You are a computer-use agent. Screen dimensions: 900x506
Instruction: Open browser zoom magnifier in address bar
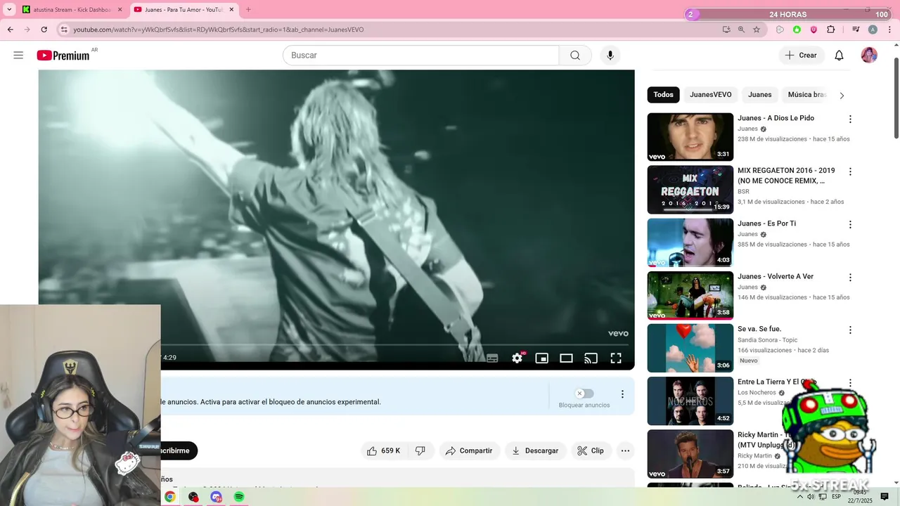pos(741,30)
